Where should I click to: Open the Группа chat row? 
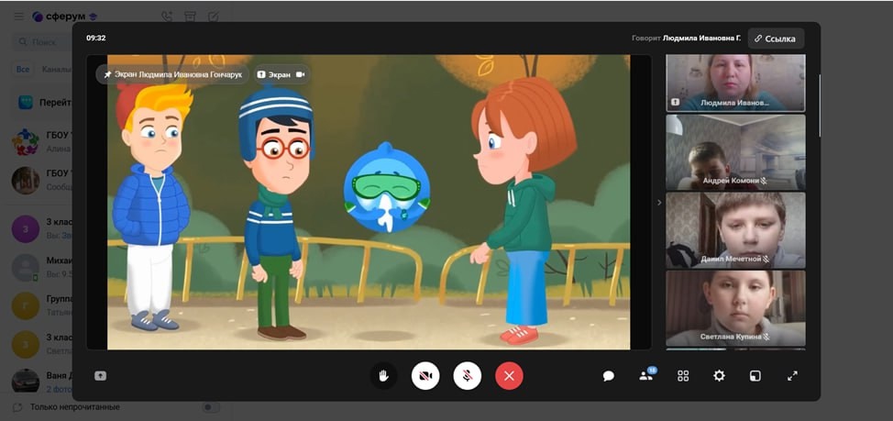coord(37,306)
